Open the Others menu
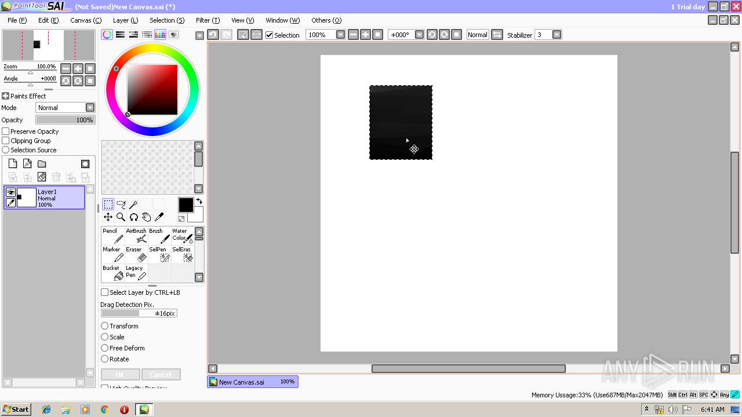 coord(326,20)
